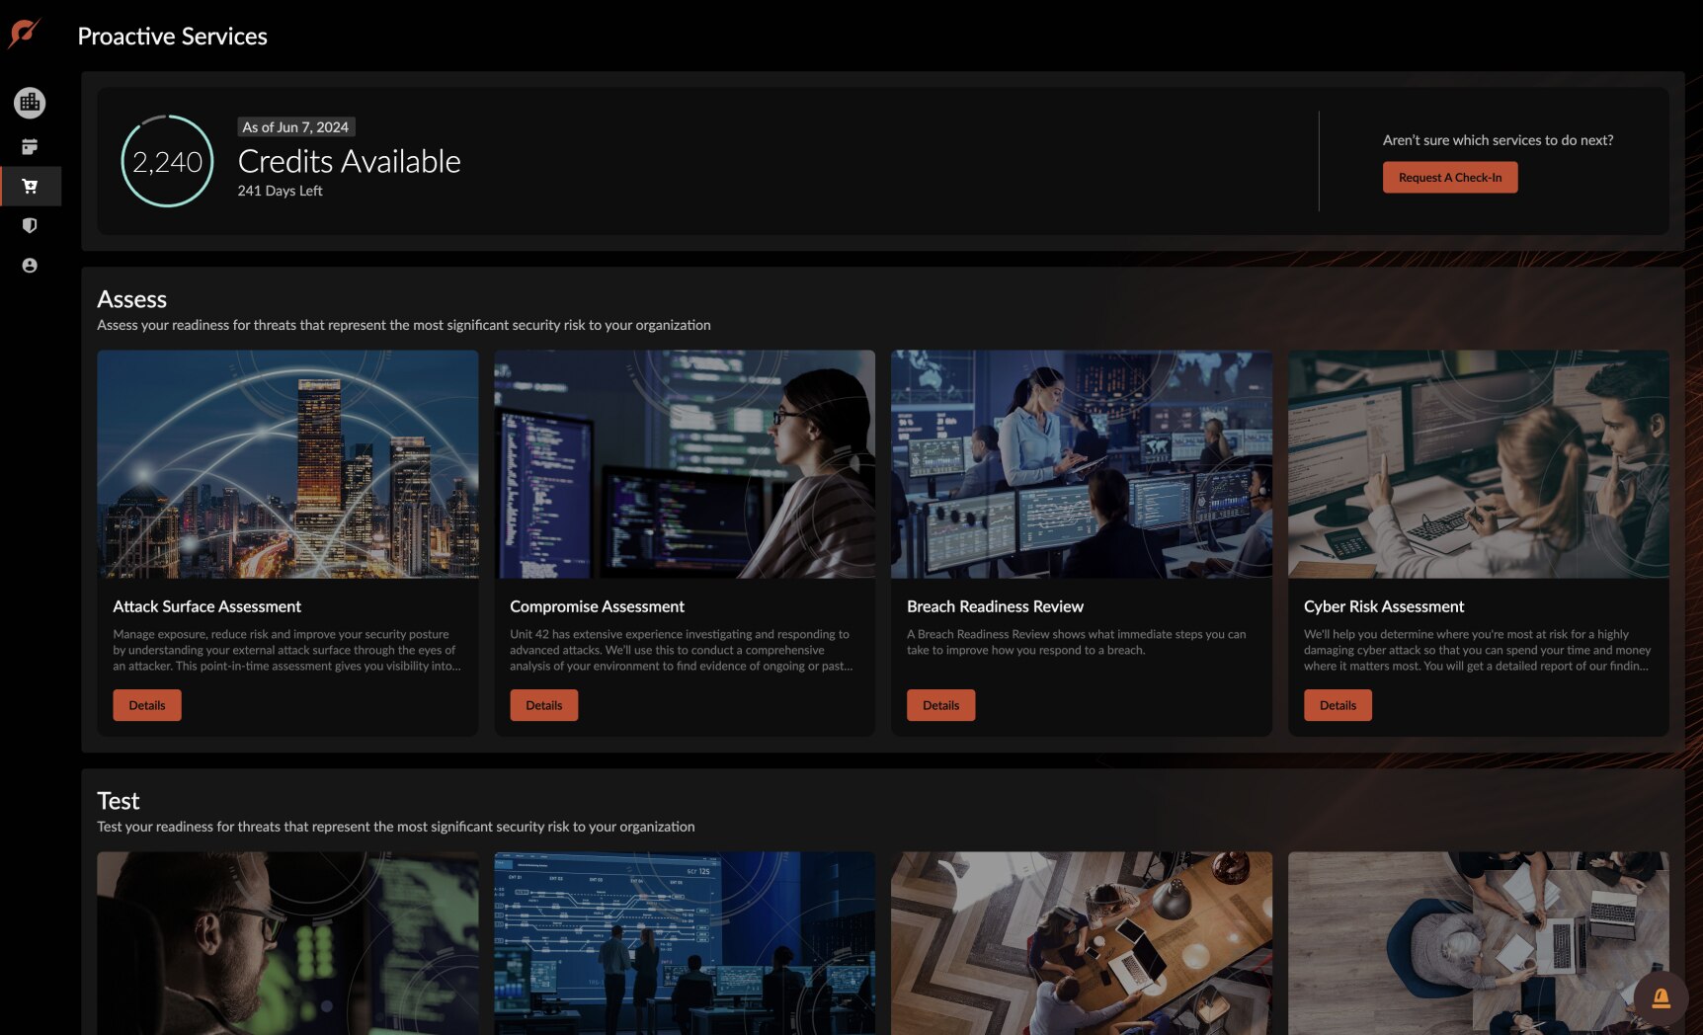Click the orange notification bell icon
The image size is (1703, 1035).
[1661, 998]
